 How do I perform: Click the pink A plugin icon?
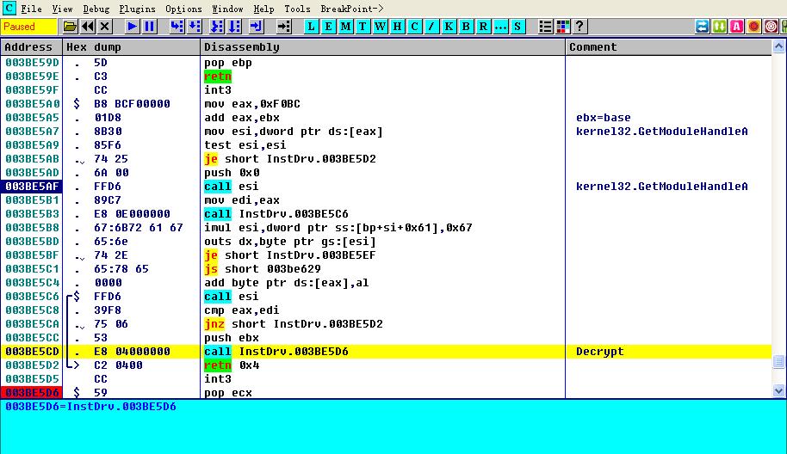coord(736,27)
